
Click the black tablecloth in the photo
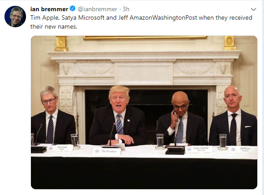coord(144,173)
